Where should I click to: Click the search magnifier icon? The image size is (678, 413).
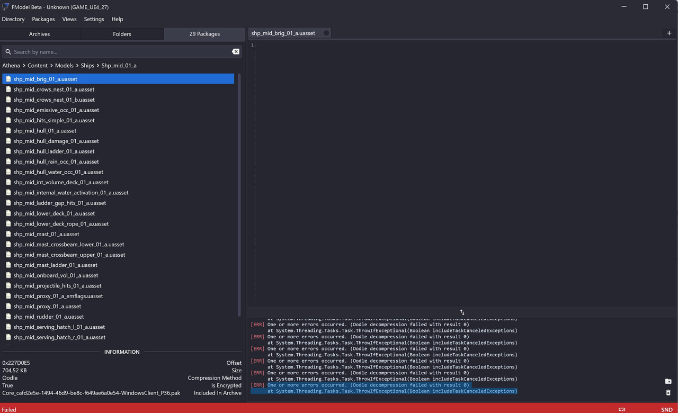[8, 52]
